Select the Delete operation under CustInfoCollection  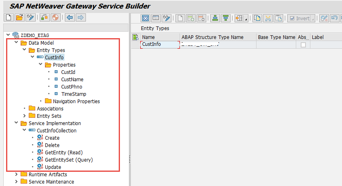coord(52,145)
